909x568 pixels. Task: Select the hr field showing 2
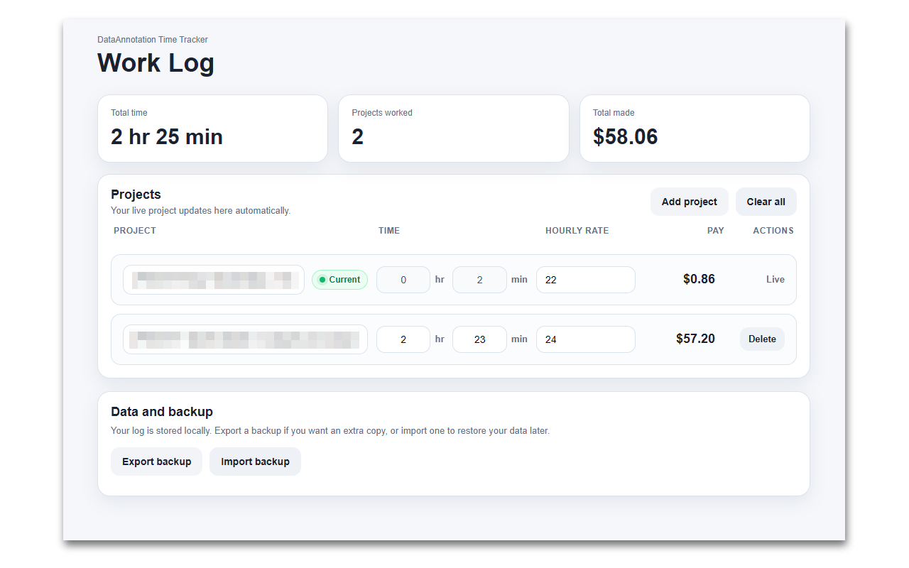[403, 339]
